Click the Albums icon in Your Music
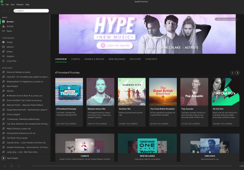 [3, 47]
